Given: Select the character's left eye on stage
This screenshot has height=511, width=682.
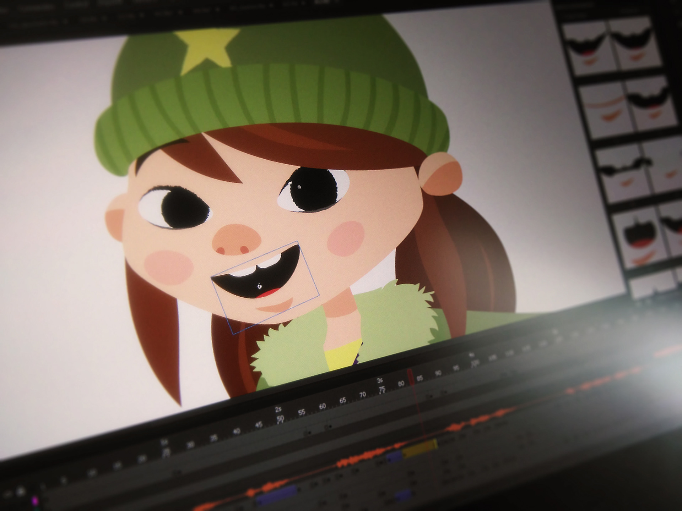Looking at the screenshot, I should tap(175, 208).
